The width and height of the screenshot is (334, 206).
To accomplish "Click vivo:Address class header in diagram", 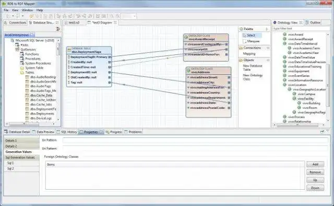I will pos(209,71).
